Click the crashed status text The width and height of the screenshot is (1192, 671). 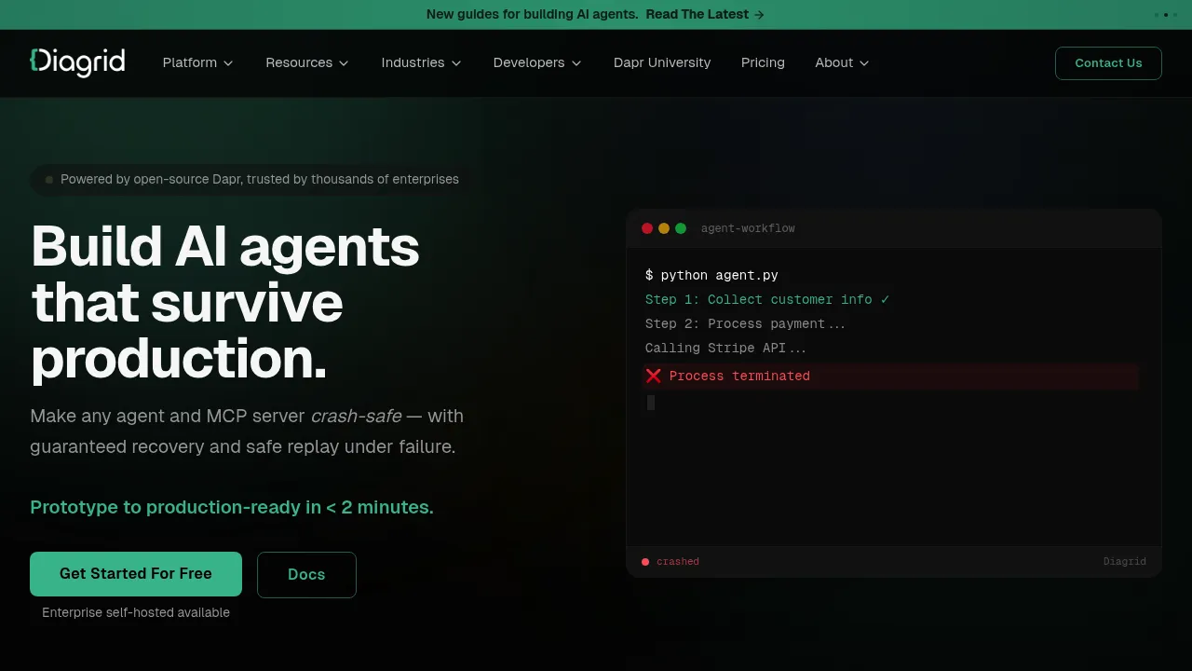678,562
